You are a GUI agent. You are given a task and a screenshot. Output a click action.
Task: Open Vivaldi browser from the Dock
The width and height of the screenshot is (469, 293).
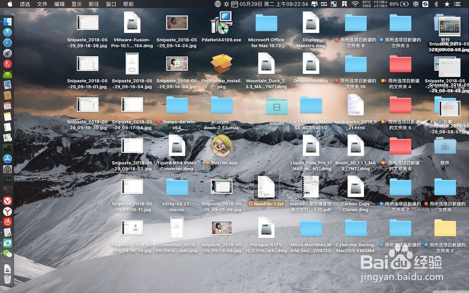[8, 201]
